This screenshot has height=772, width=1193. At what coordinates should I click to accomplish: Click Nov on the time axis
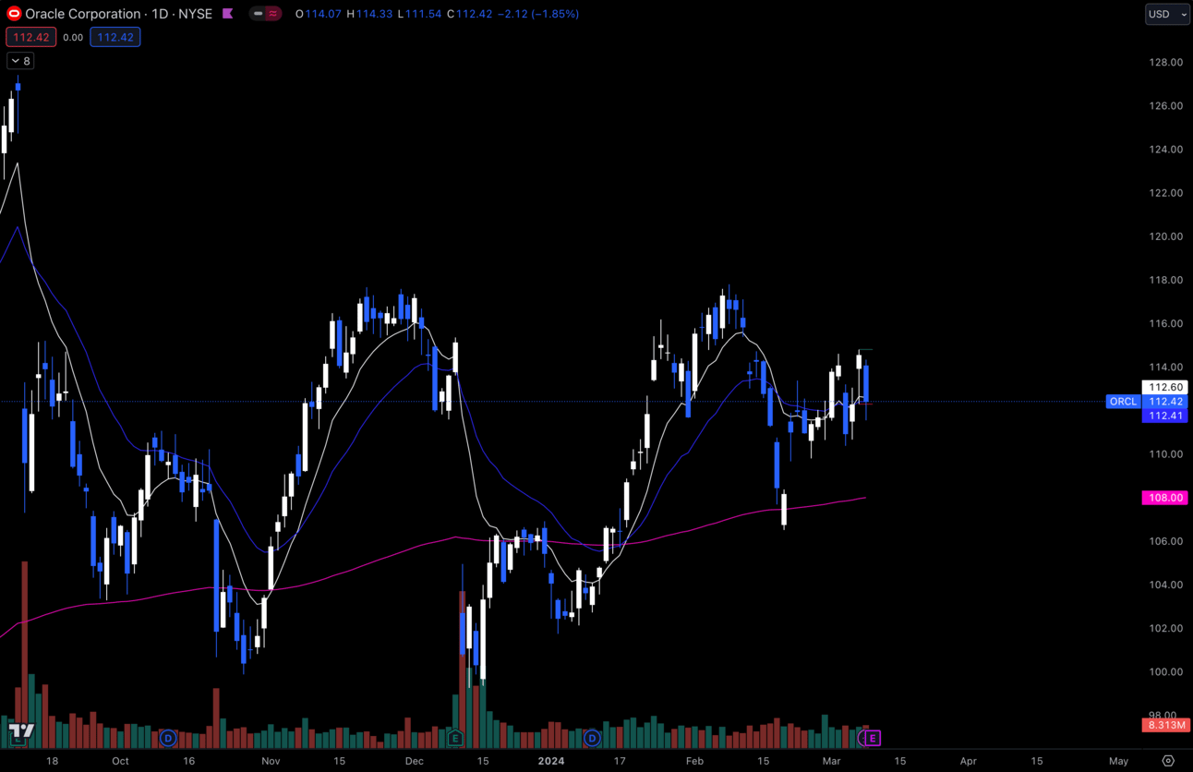coord(271,761)
